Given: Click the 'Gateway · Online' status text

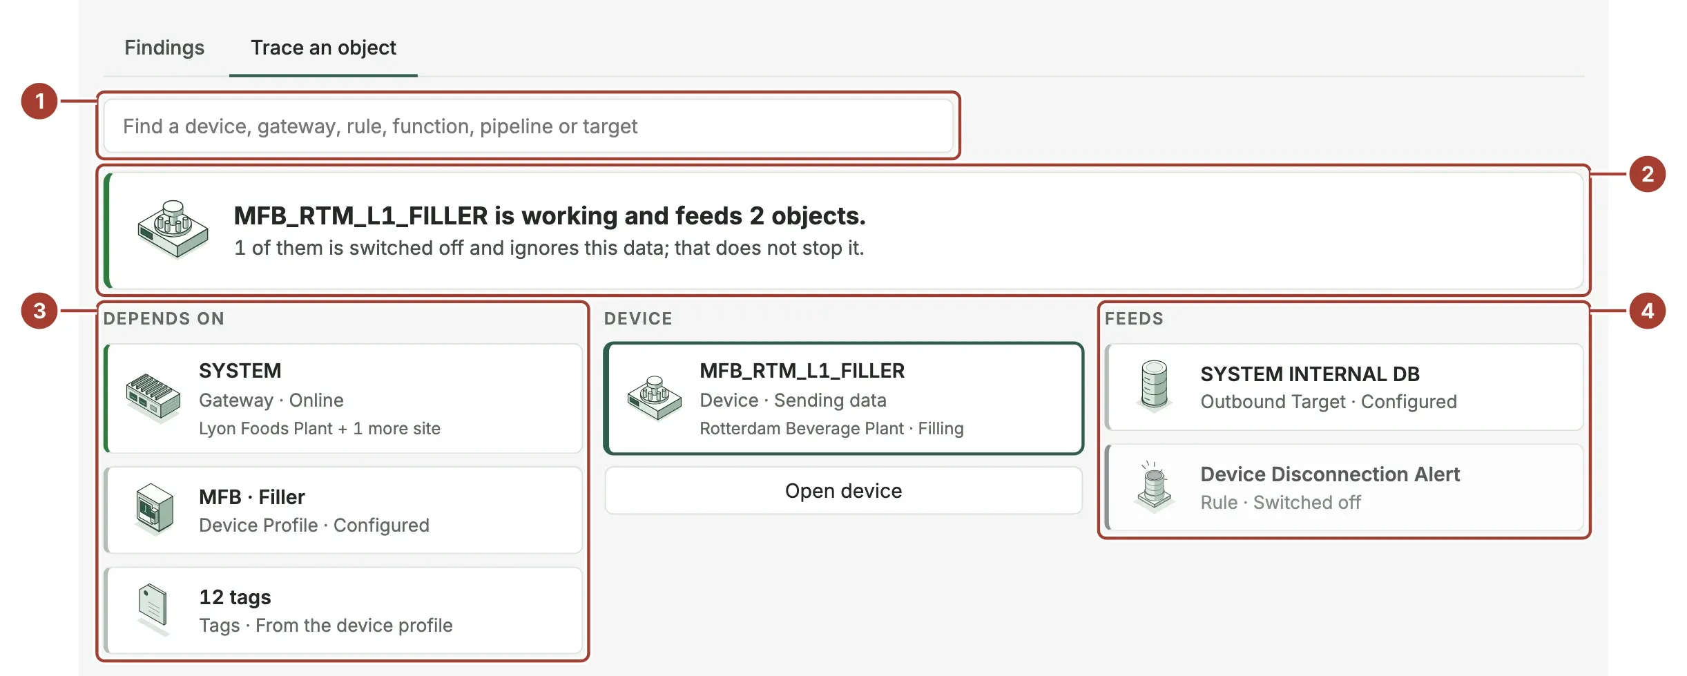Looking at the screenshot, I should 271,400.
